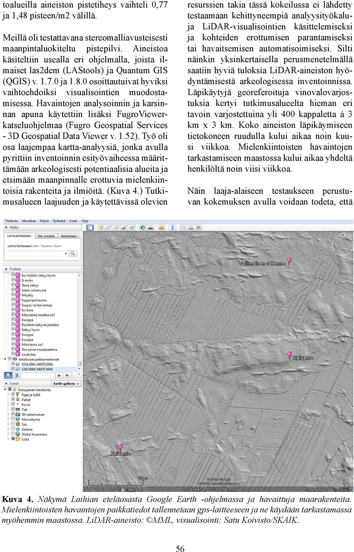Open the search field dropdown arrow
354x552 pixels.
pyautogui.click(x=66, y=253)
